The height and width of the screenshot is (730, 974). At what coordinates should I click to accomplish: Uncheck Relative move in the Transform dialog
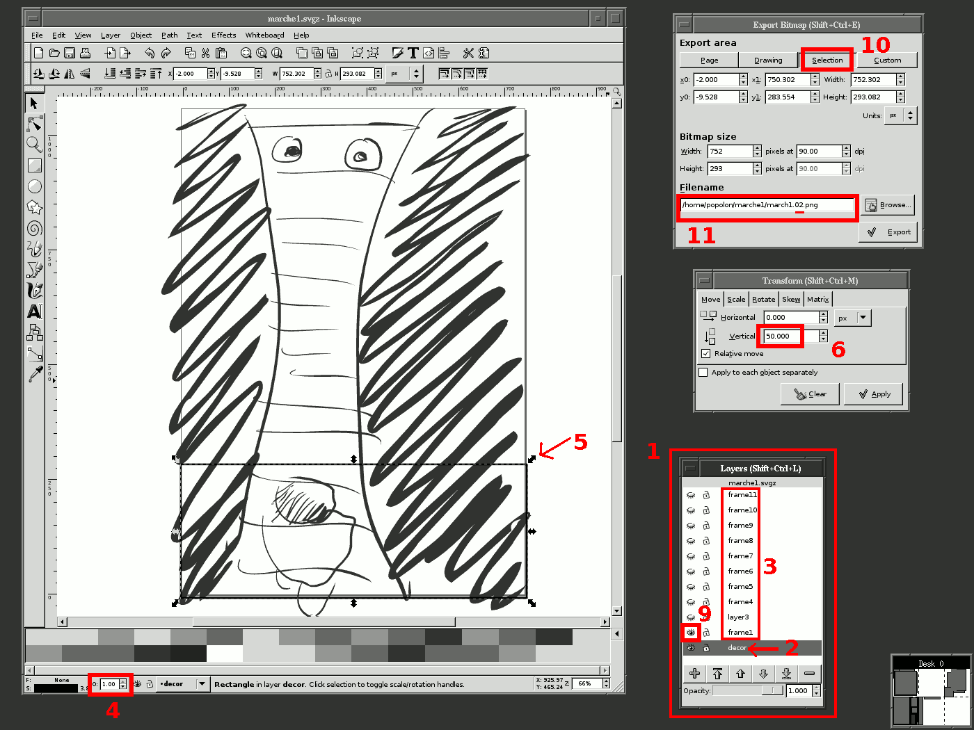(x=705, y=353)
